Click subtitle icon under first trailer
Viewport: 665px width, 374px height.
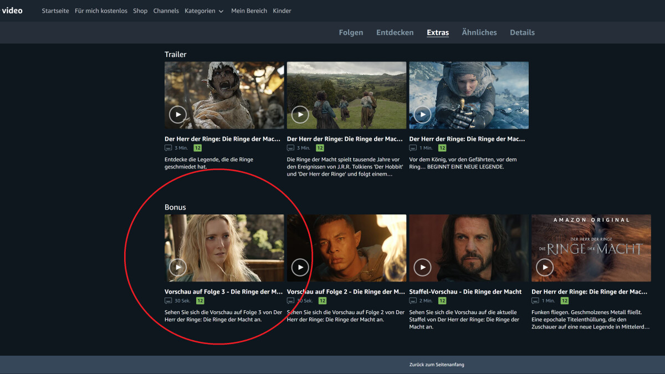pyautogui.click(x=168, y=148)
